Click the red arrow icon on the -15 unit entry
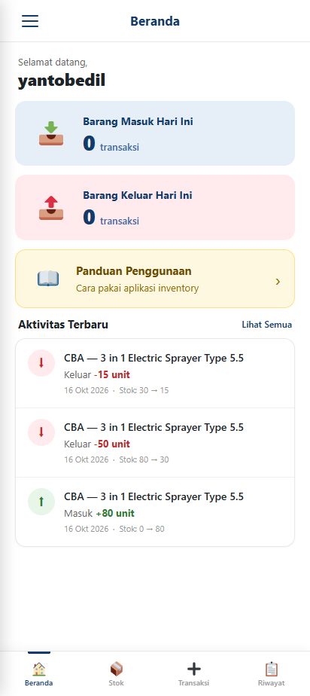This screenshot has height=696, width=310. point(41,363)
